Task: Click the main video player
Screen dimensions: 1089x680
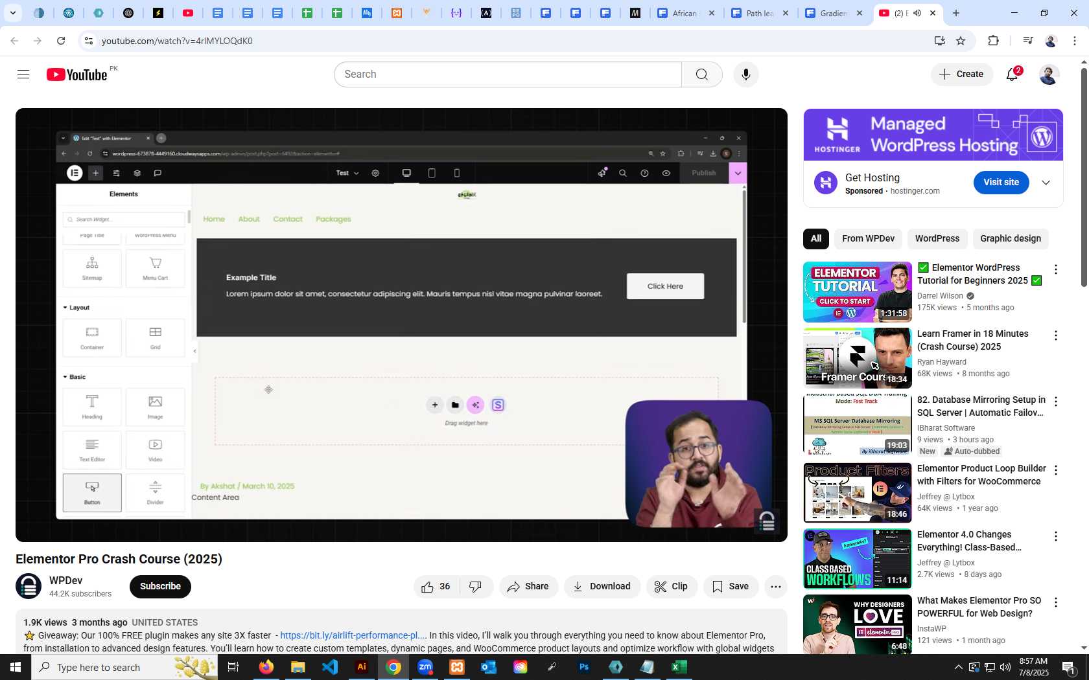Action: tap(401, 325)
